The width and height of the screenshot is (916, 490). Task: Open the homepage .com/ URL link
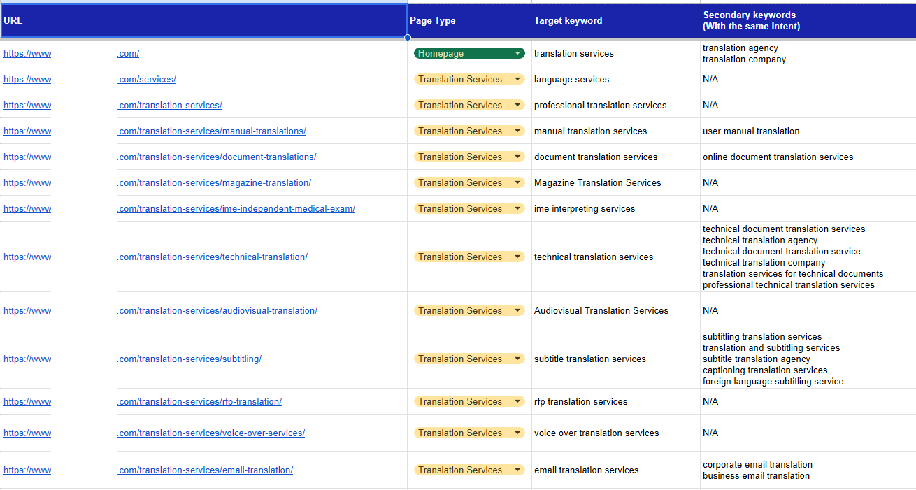128,53
